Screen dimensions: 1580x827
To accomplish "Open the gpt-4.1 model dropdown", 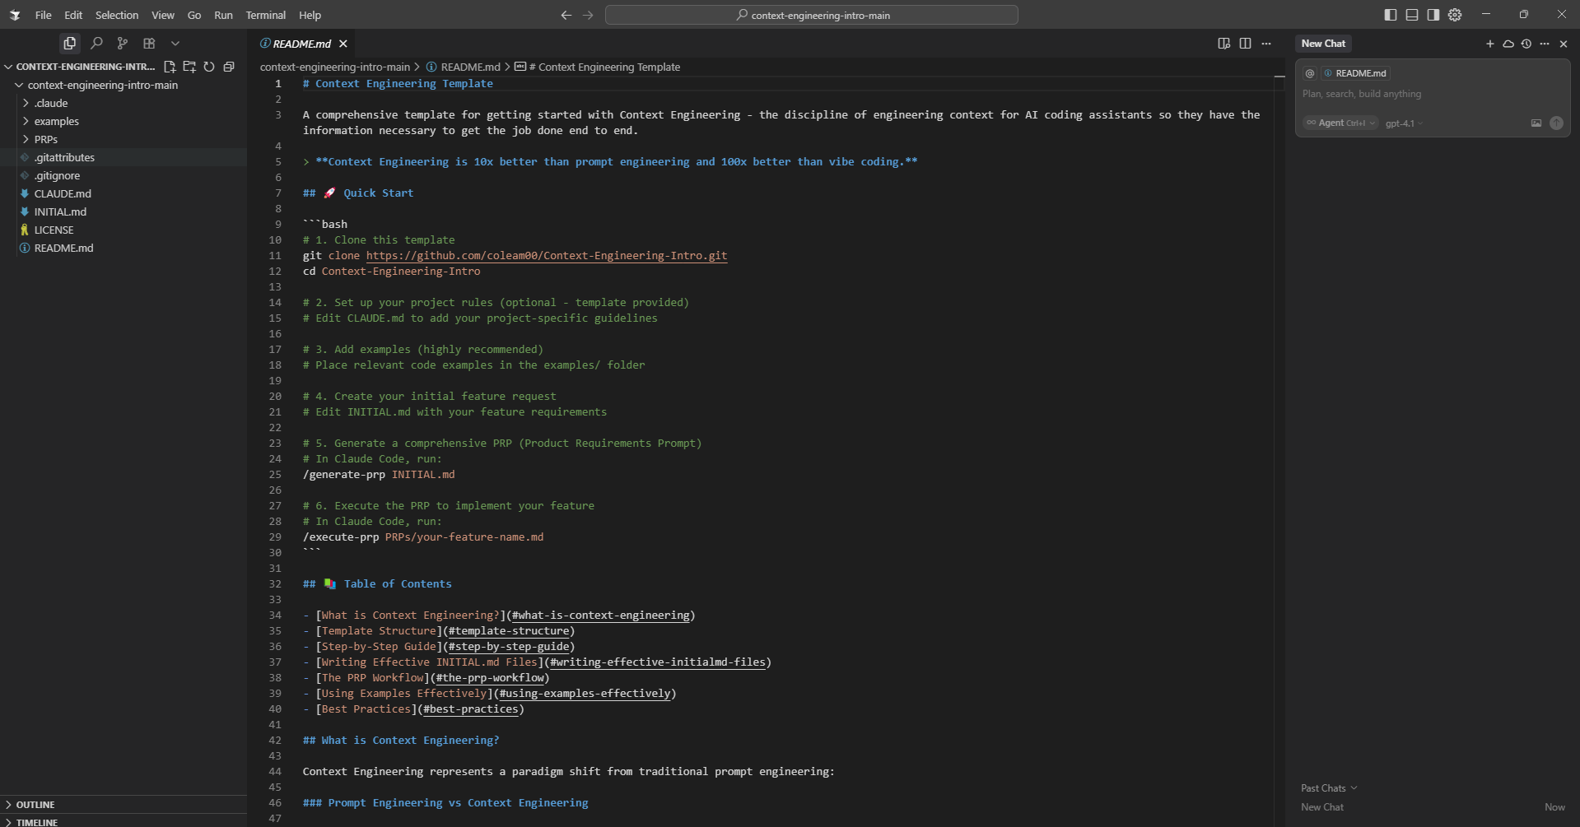I will coord(1404,123).
